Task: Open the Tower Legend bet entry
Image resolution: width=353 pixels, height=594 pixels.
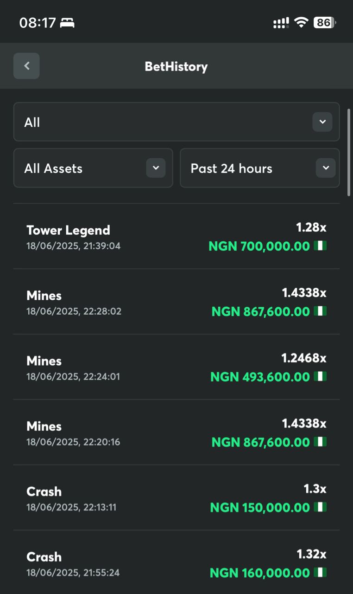Action: 176,237
